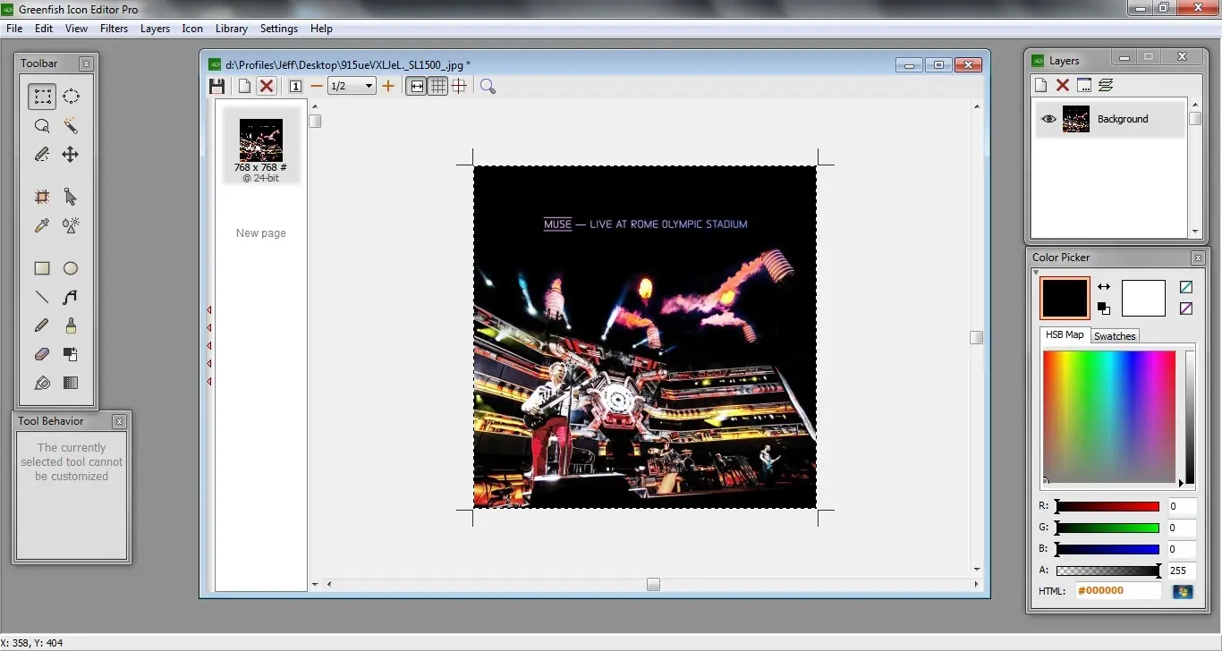The height and width of the screenshot is (651, 1222).
Task: Open the View menu
Action: [x=77, y=29]
